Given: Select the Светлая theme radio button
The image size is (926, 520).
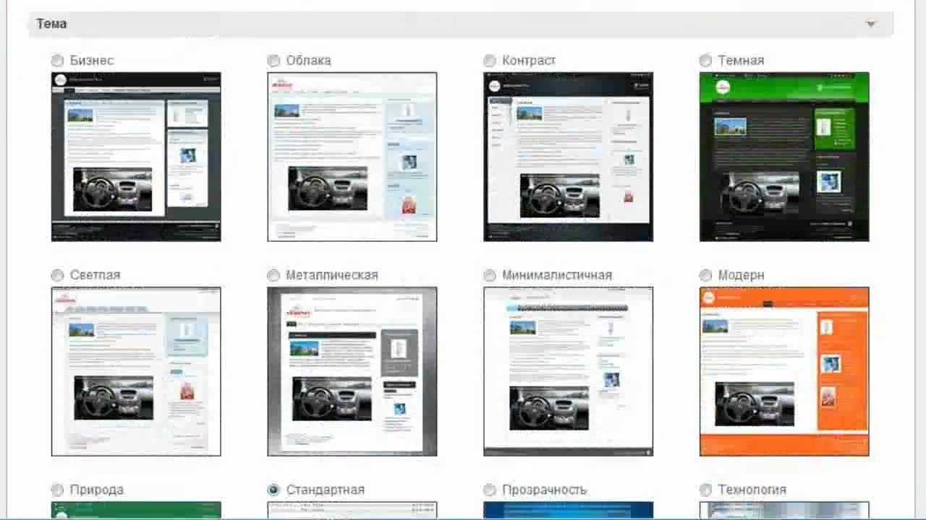Looking at the screenshot, I should [x=57, y=275].
